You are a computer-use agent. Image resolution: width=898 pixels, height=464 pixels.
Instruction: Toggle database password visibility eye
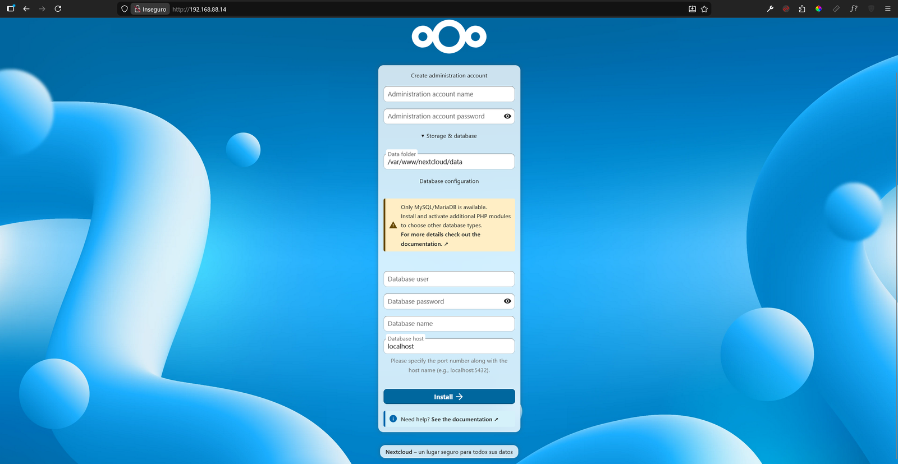507,301
